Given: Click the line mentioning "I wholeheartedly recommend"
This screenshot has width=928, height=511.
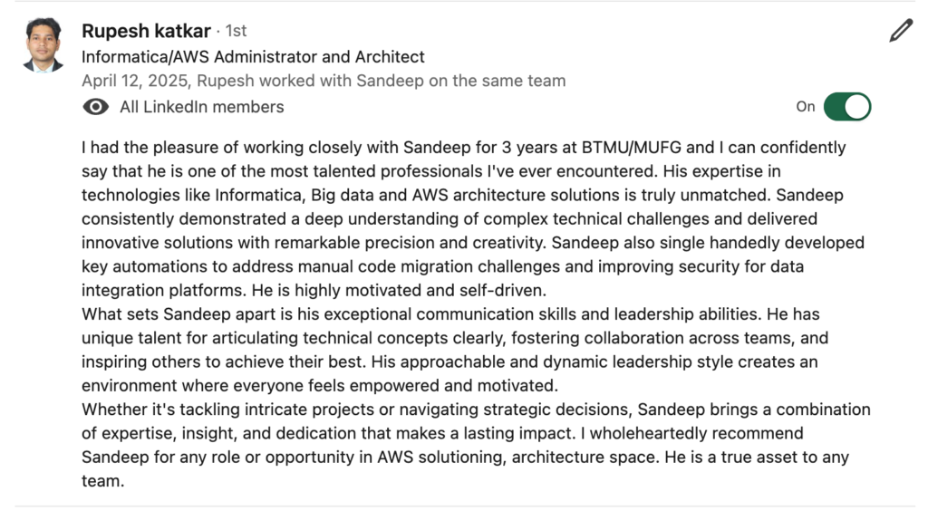Looking at the screenshot, I should pos(442,433).
